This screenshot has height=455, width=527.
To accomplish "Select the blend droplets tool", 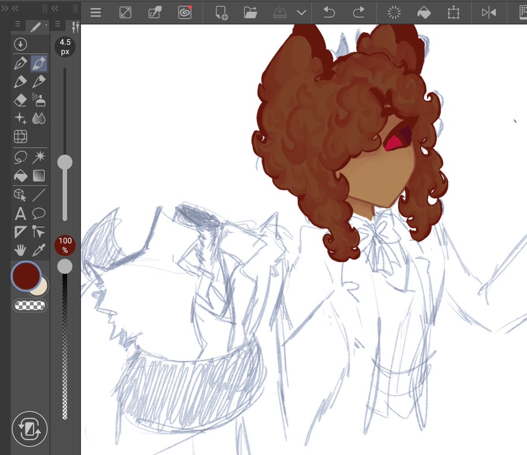I will pyautogui.click(x=39, y=118).
